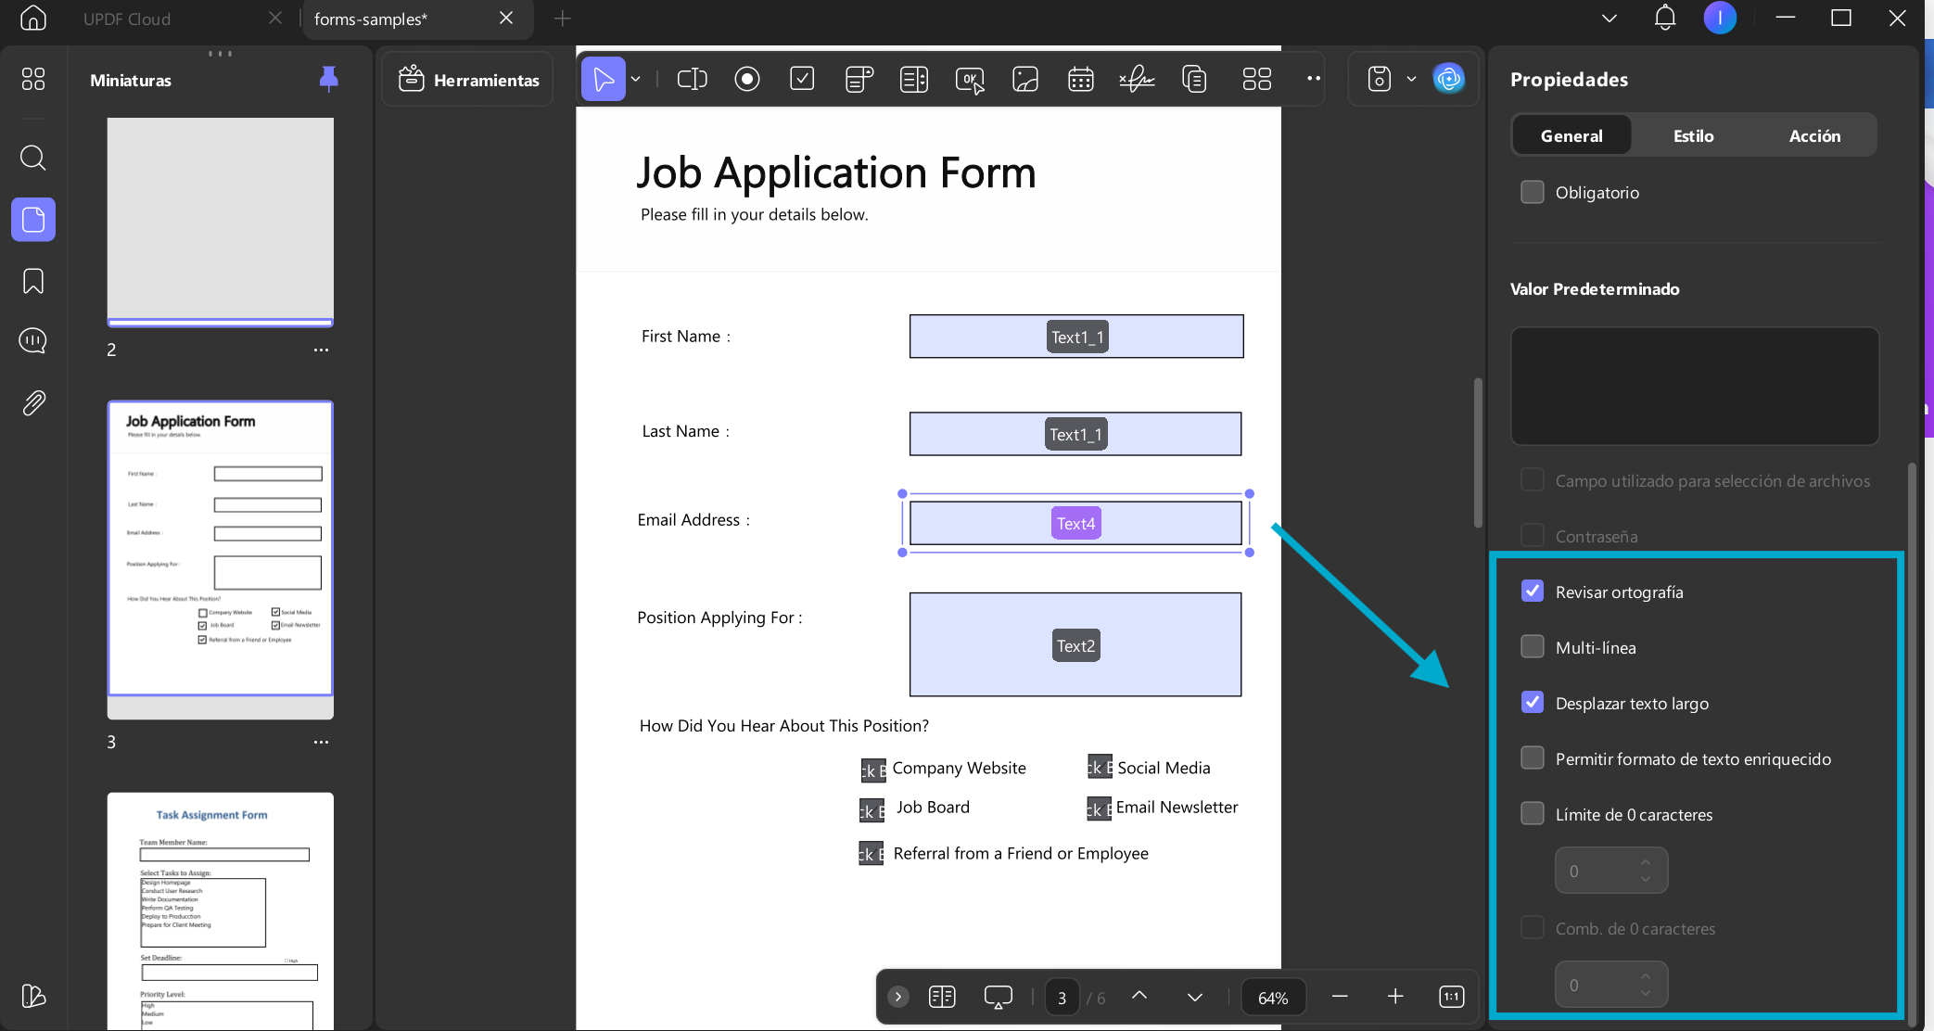Select the image field tool

click(x=1025, y=80)
